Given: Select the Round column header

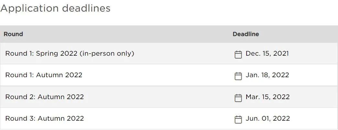Looking at the screenshot, I should [13, 34].
